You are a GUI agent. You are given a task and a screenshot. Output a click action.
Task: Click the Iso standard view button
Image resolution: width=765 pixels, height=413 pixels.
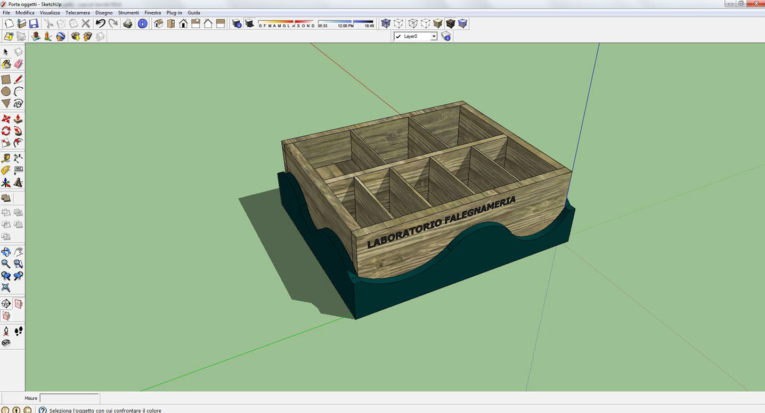[x=158, y=23]
